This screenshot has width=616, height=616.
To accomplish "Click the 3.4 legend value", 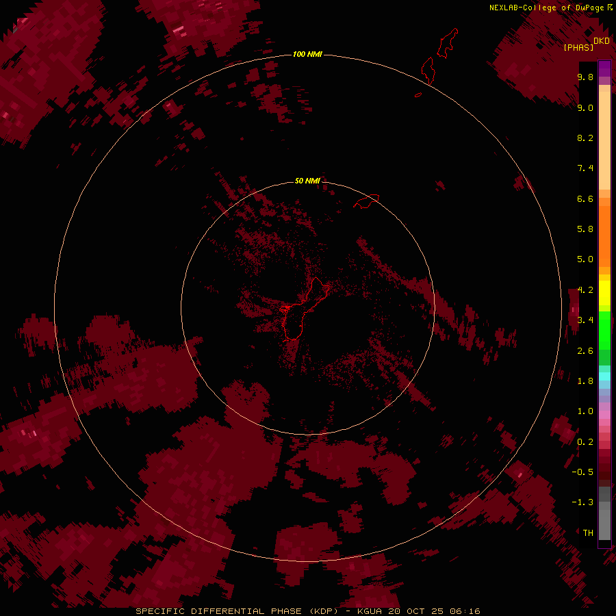I will [585, 320].
